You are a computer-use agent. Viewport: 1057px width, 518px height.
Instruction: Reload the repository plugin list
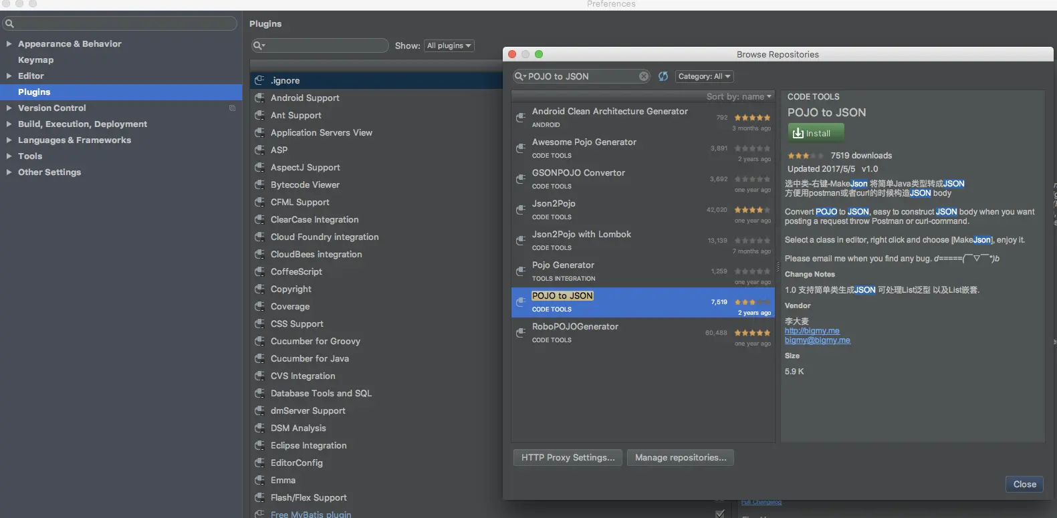[663, 76]
